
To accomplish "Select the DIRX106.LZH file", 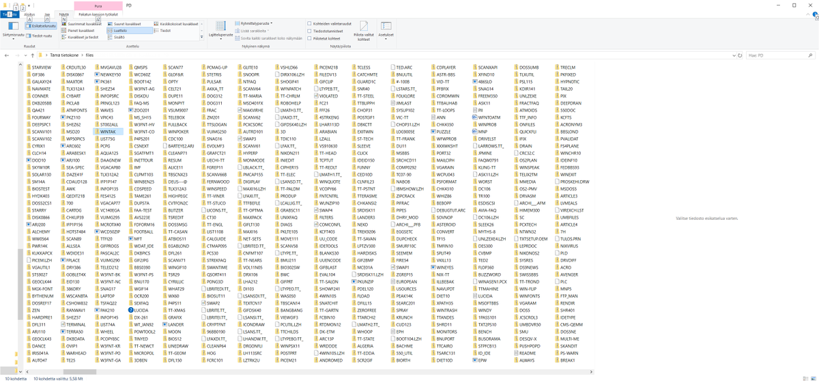I will pos(288,74).
